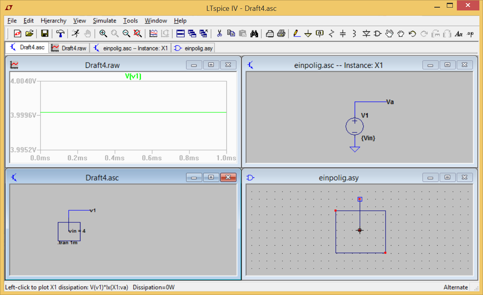483x295 pixels.
Task: Click the Va net label in einpolig.asc
Action: pos(390,102)
